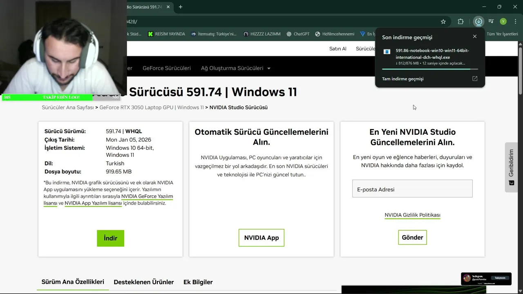
Task: Open the Geribildirim side tab
Action: [511, 167]
